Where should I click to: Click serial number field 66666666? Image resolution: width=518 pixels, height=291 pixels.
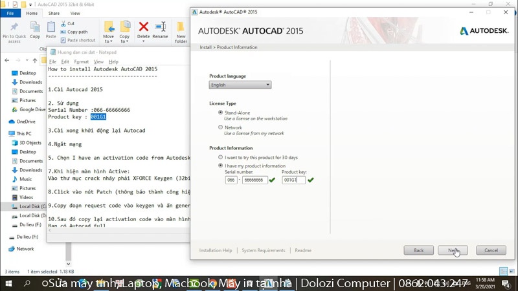(254, 180)
